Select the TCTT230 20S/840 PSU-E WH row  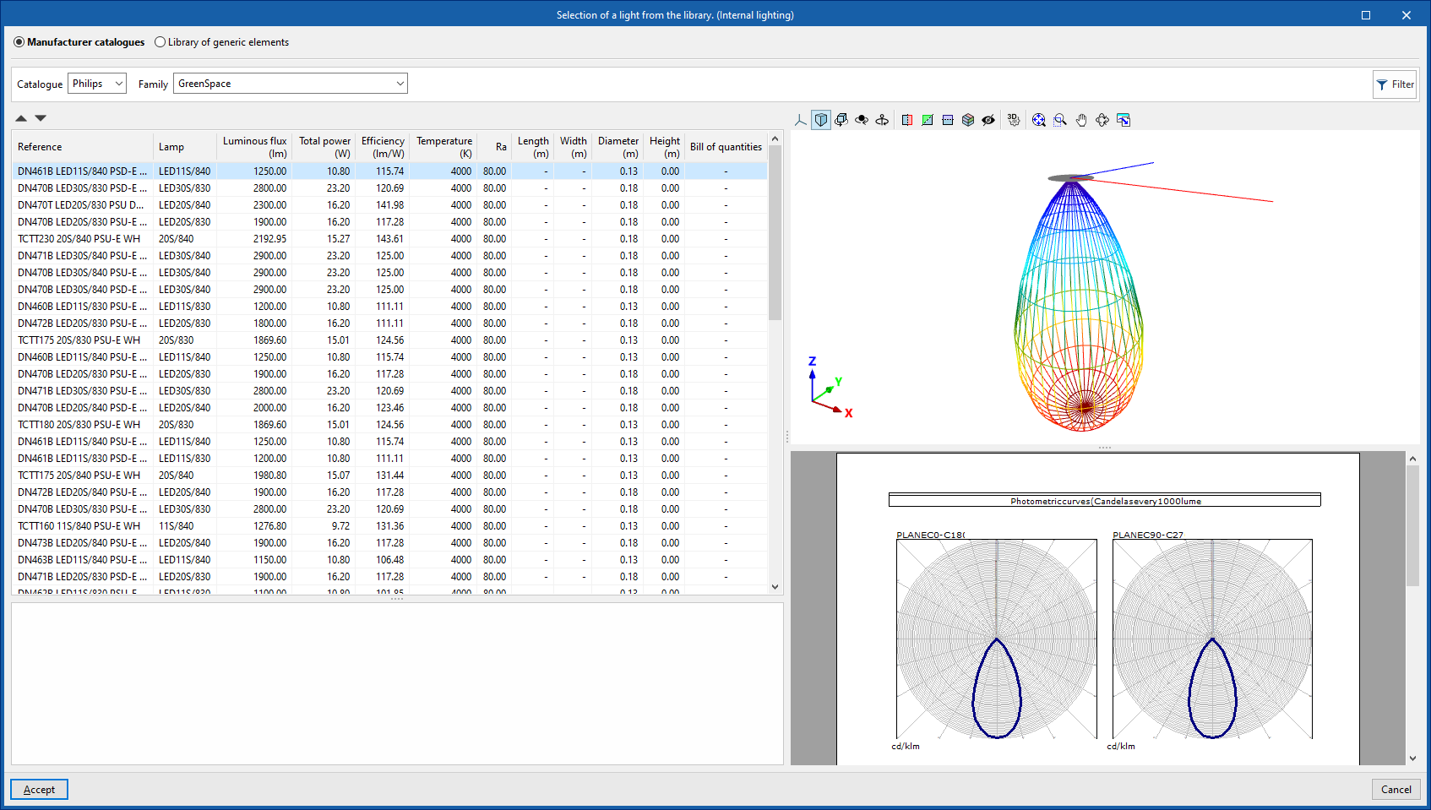(x=79, y=239)
